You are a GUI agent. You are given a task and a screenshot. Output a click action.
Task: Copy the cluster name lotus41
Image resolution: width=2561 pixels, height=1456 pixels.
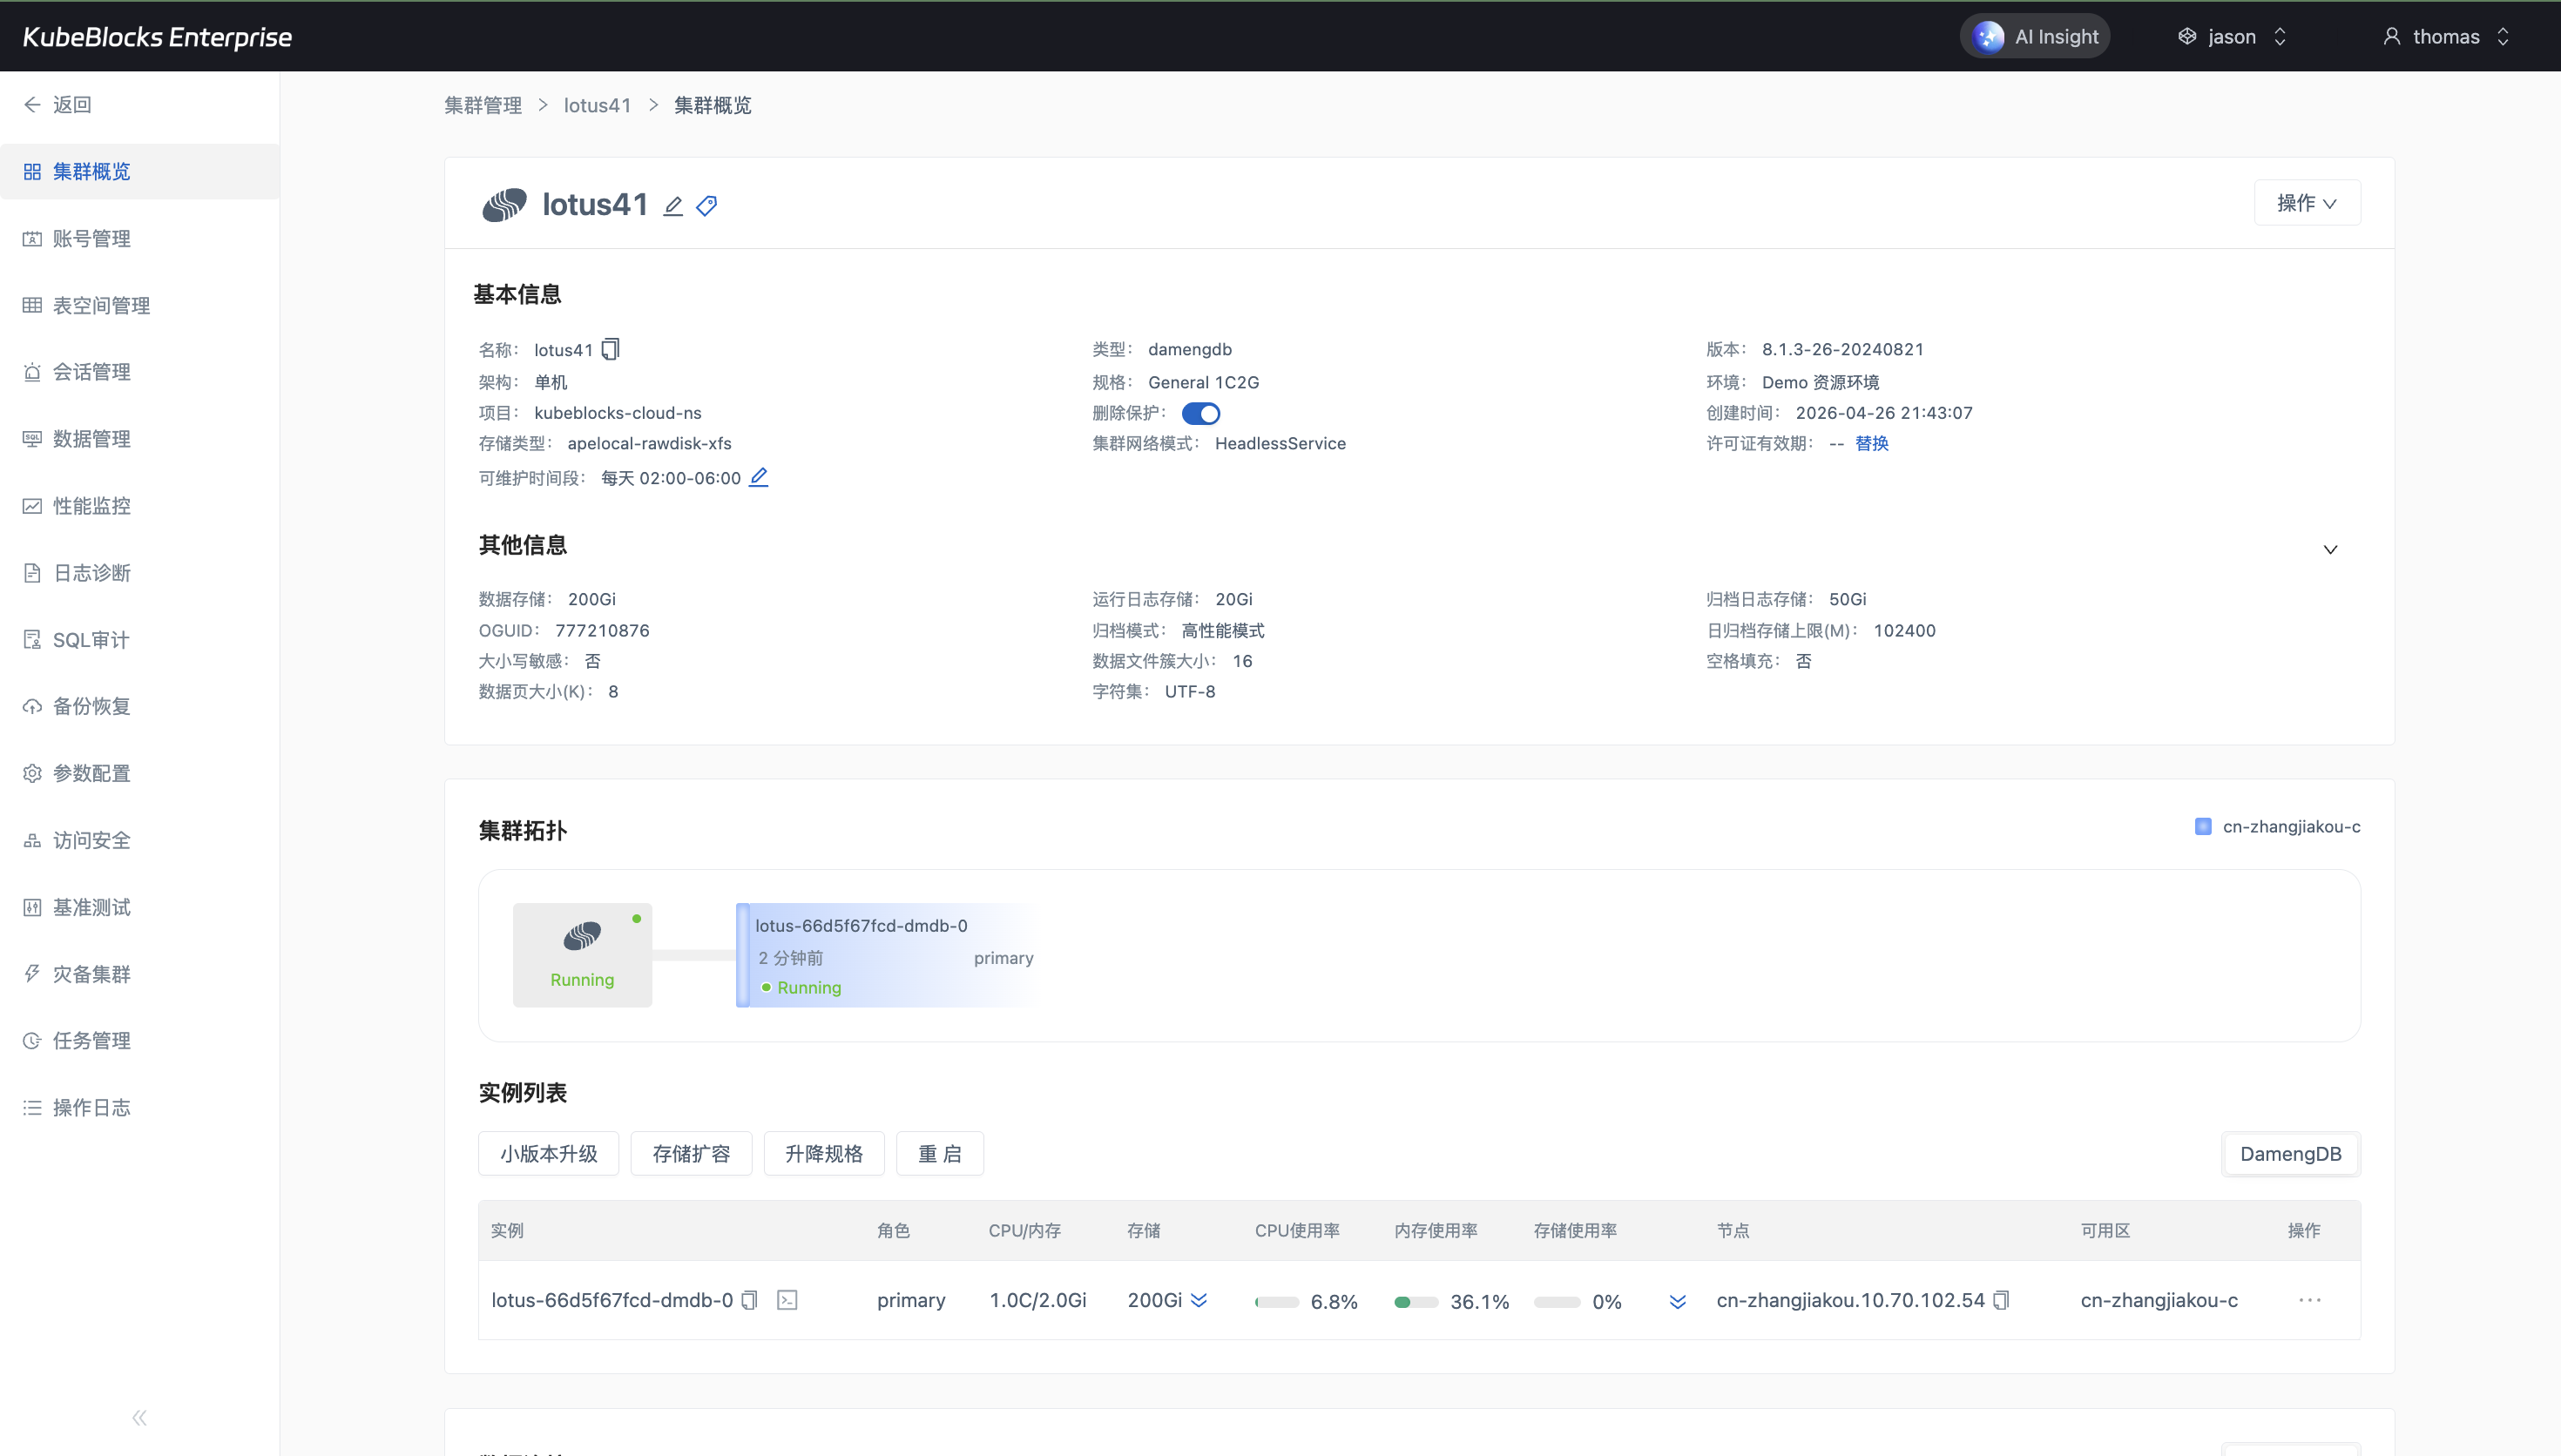coord(611,349)
